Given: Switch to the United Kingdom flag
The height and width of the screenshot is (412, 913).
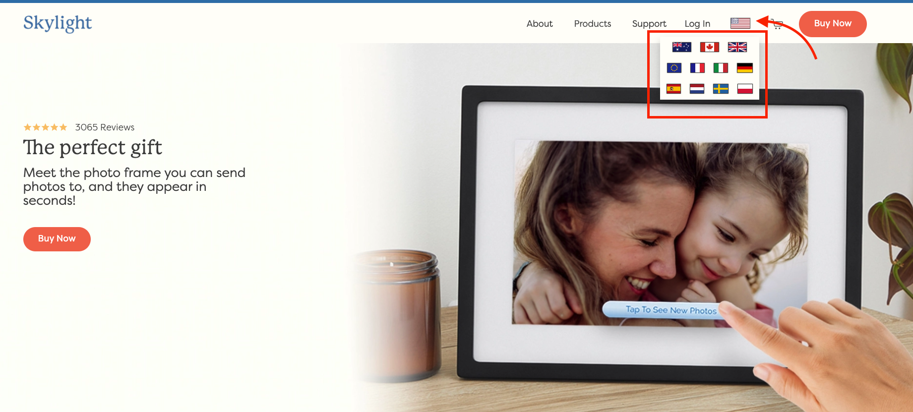Looking at the screenshot, I should click(737, 47).
